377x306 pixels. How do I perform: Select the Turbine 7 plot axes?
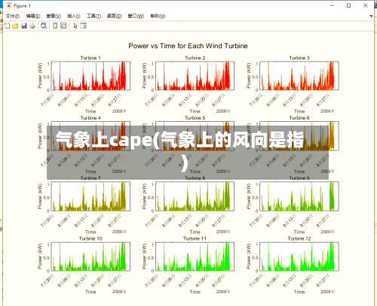tap(90, 196)
